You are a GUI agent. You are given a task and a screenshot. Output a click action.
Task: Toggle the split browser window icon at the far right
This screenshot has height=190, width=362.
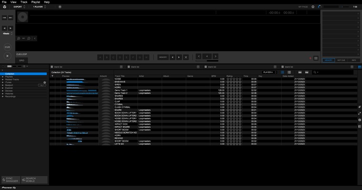[360, 67]
